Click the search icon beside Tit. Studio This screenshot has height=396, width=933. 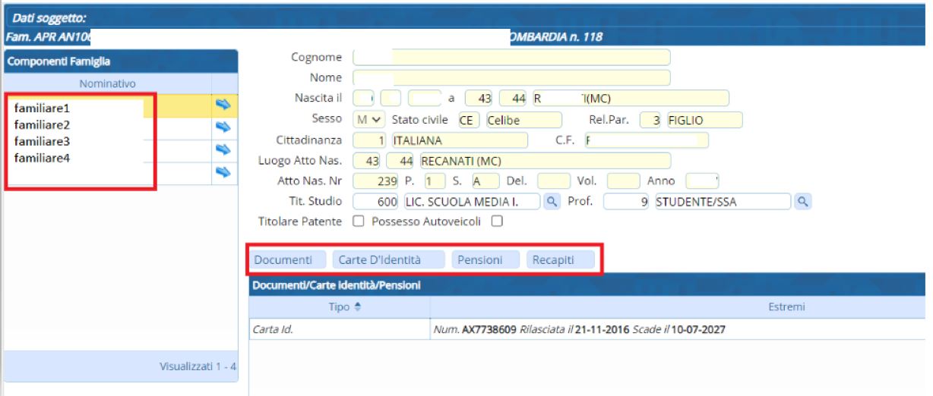click(x=553, y=201)
